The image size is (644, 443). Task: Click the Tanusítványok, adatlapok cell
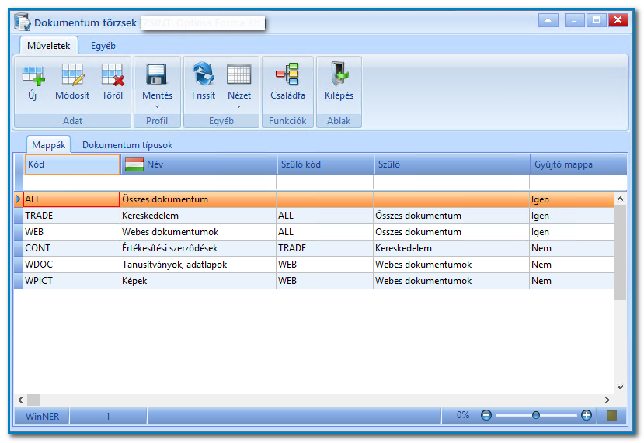click(198, 265)
